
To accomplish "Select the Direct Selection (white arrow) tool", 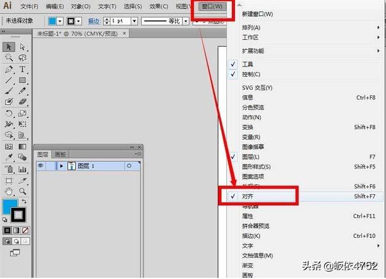I will click(x=23, y=47).
